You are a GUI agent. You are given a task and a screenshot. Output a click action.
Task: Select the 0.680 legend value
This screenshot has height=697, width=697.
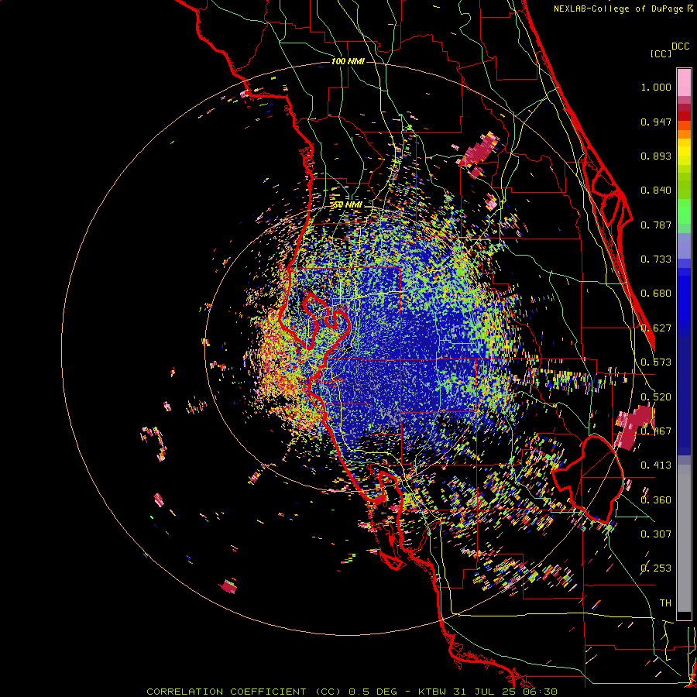(x=656, y=294)
